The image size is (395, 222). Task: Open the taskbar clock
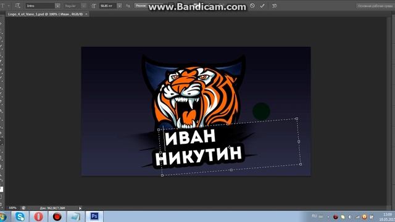[x=387, y=216]
